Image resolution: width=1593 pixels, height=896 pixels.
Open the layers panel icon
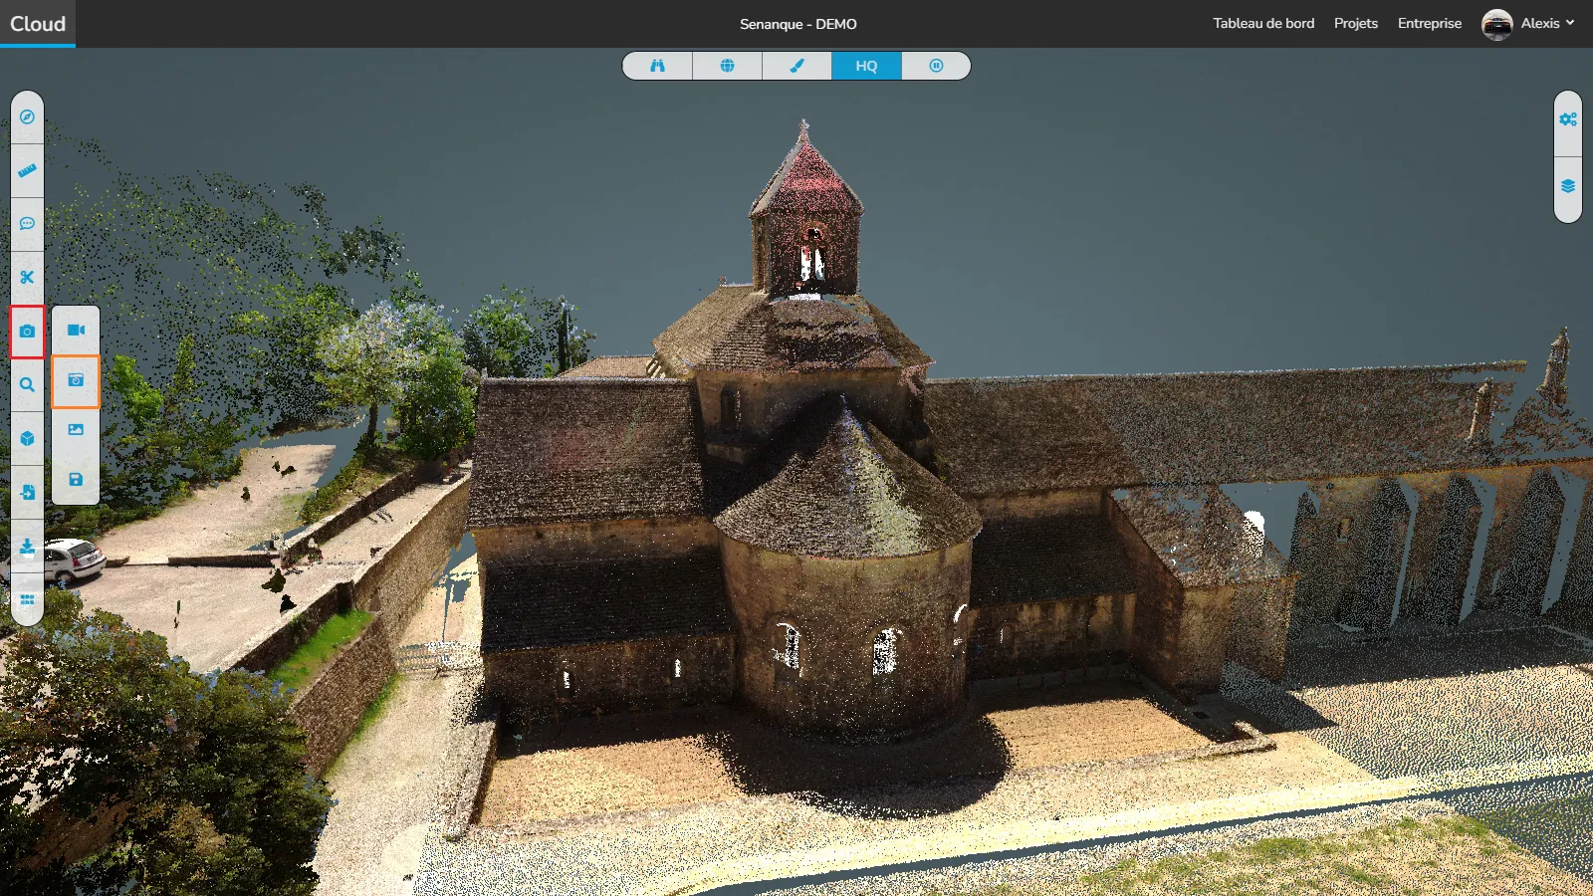coord(1568,187)
